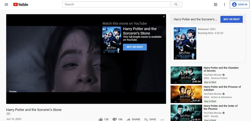Image resolution: width=251 pixels, height=121 pixels.
Task: Click 'Running time: 2:32:20' text
Action: [x=211, y=33]
